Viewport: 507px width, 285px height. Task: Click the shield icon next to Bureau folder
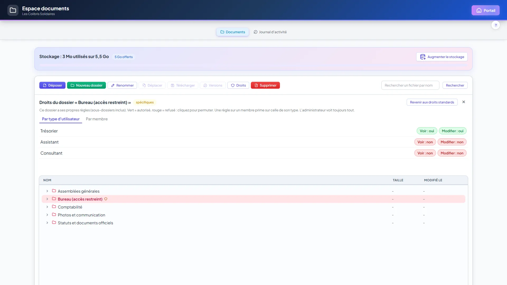106,199
